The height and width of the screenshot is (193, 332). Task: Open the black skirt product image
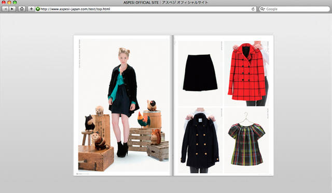pyautogui.click(x=200, y=73)
